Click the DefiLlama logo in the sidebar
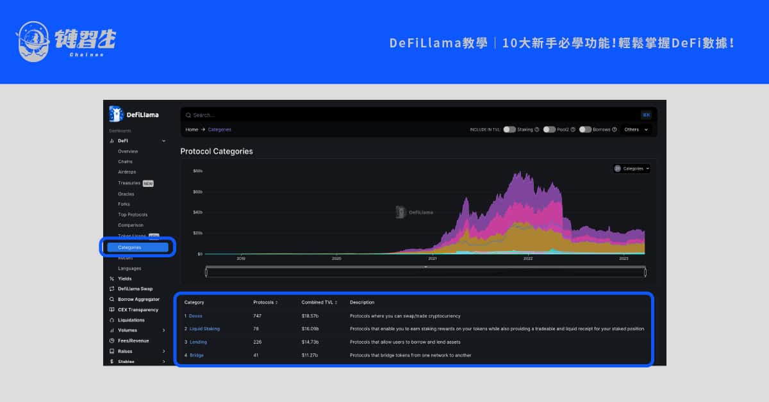769x402 pixels. coord(134,114)
